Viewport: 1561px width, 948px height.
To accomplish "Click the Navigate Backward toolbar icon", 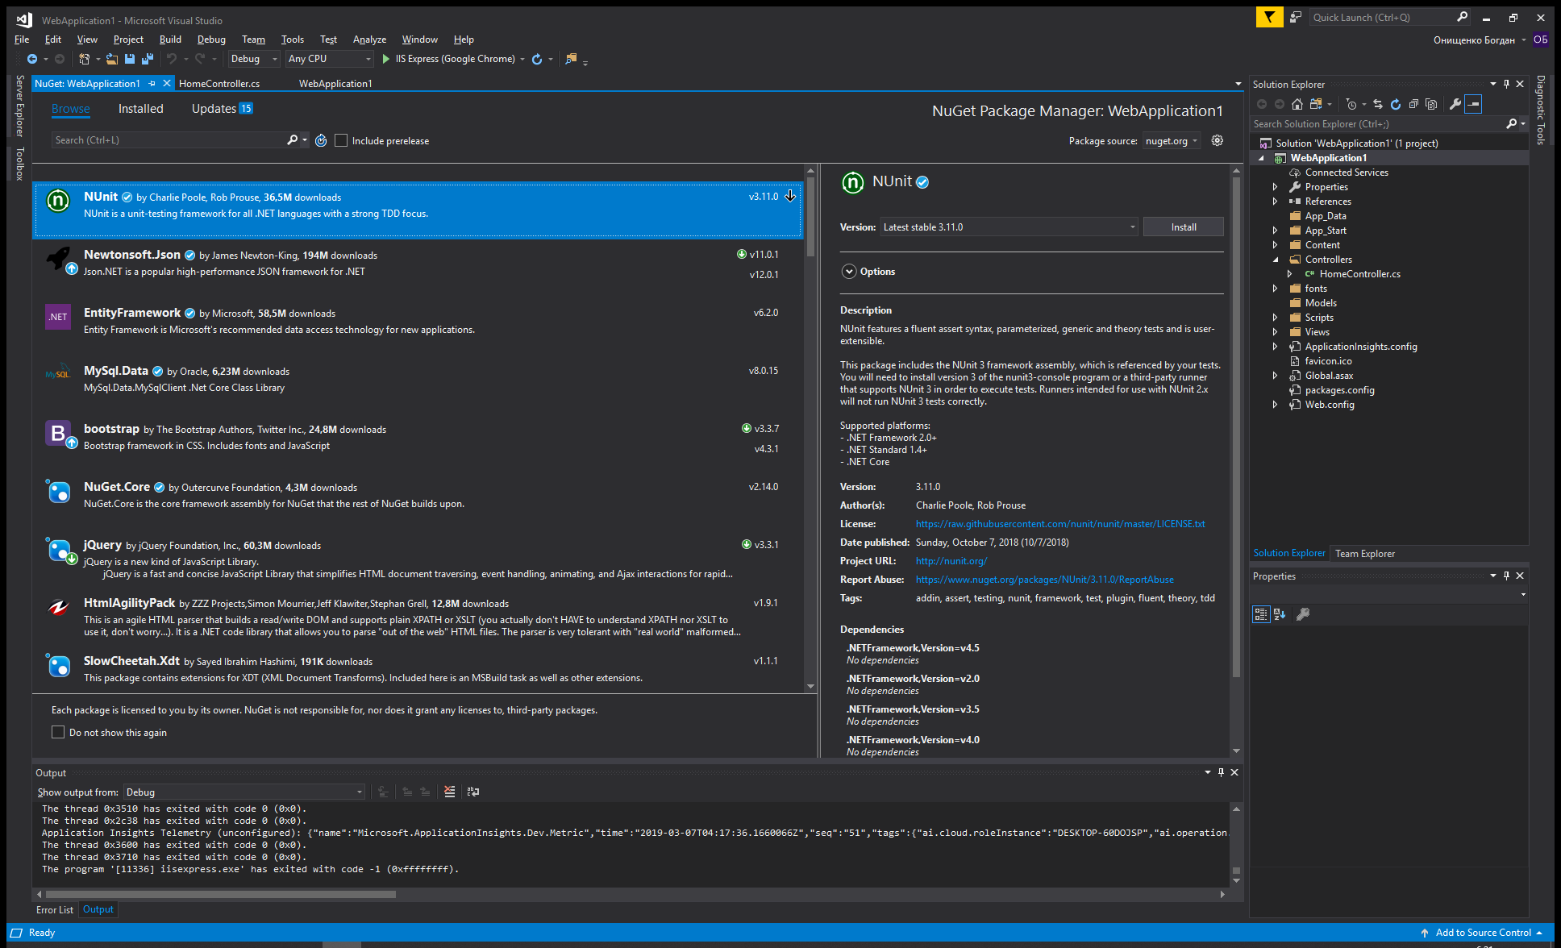I will pyautogui.click(x=32, y=59).
